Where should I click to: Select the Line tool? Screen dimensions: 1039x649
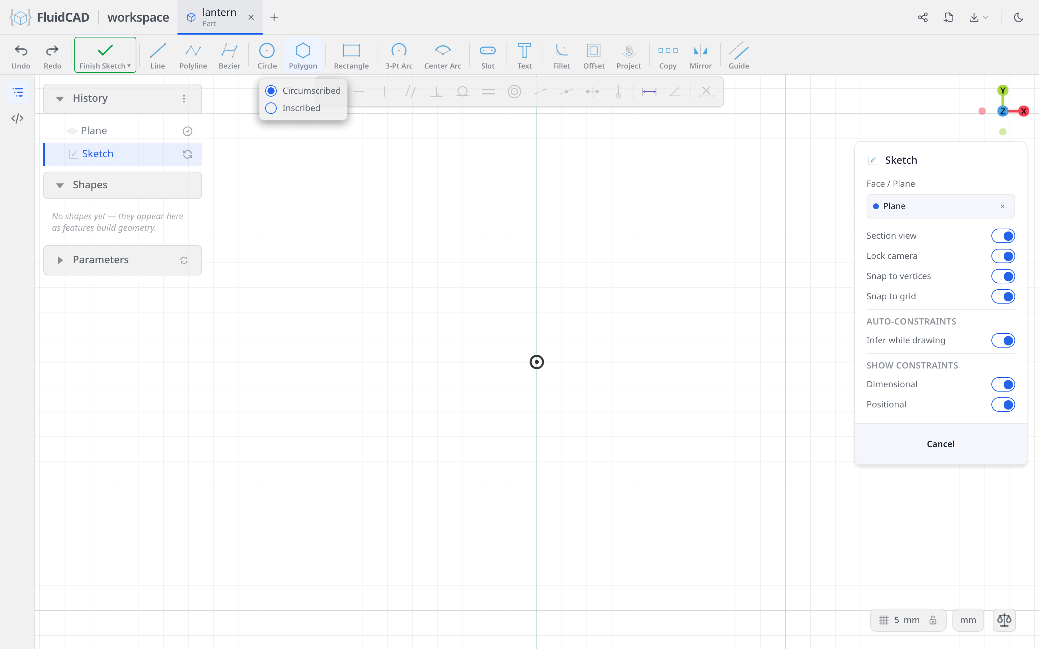[x=158, y=56]
